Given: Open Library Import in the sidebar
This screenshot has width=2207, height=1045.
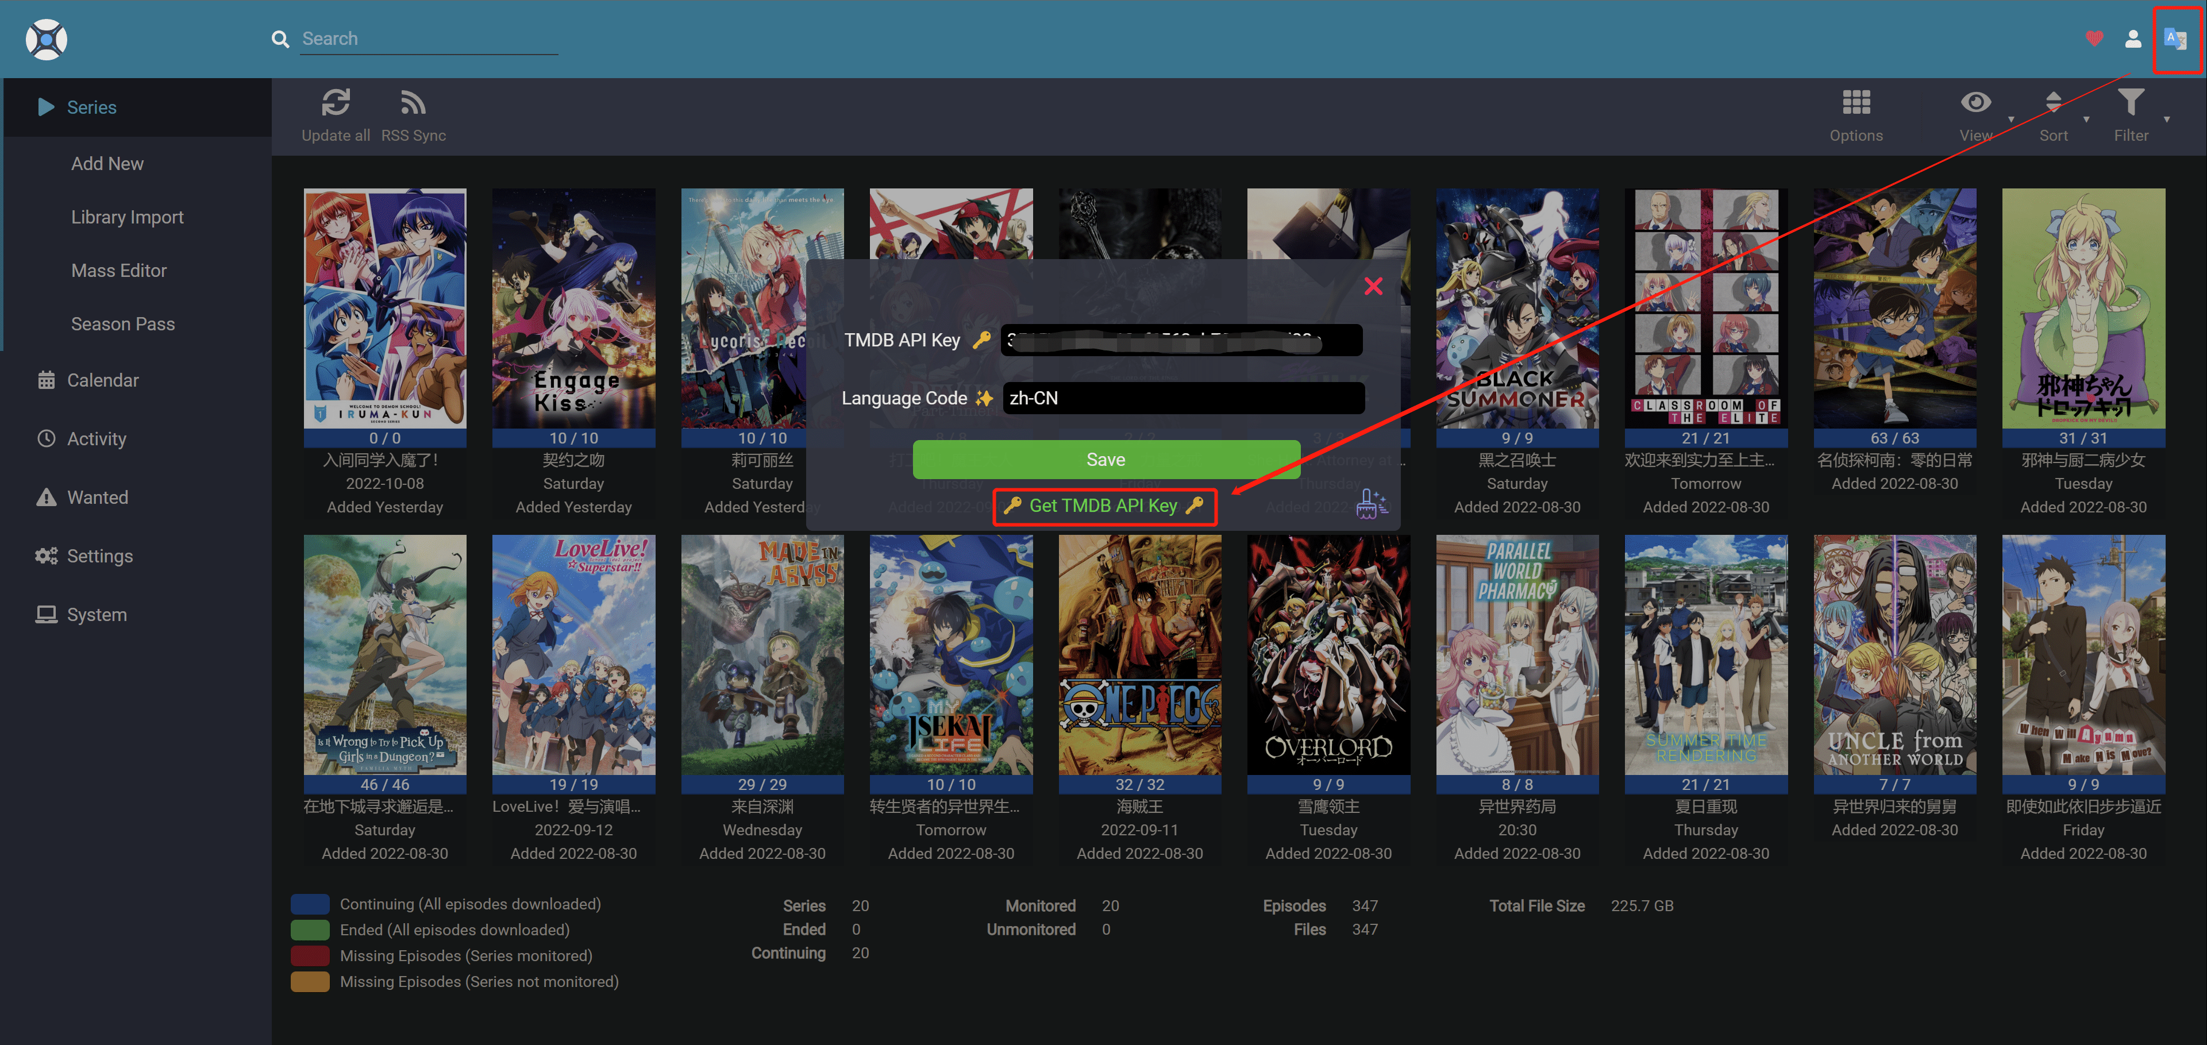Looking at the screenshot, I should [x=127, y=218].
